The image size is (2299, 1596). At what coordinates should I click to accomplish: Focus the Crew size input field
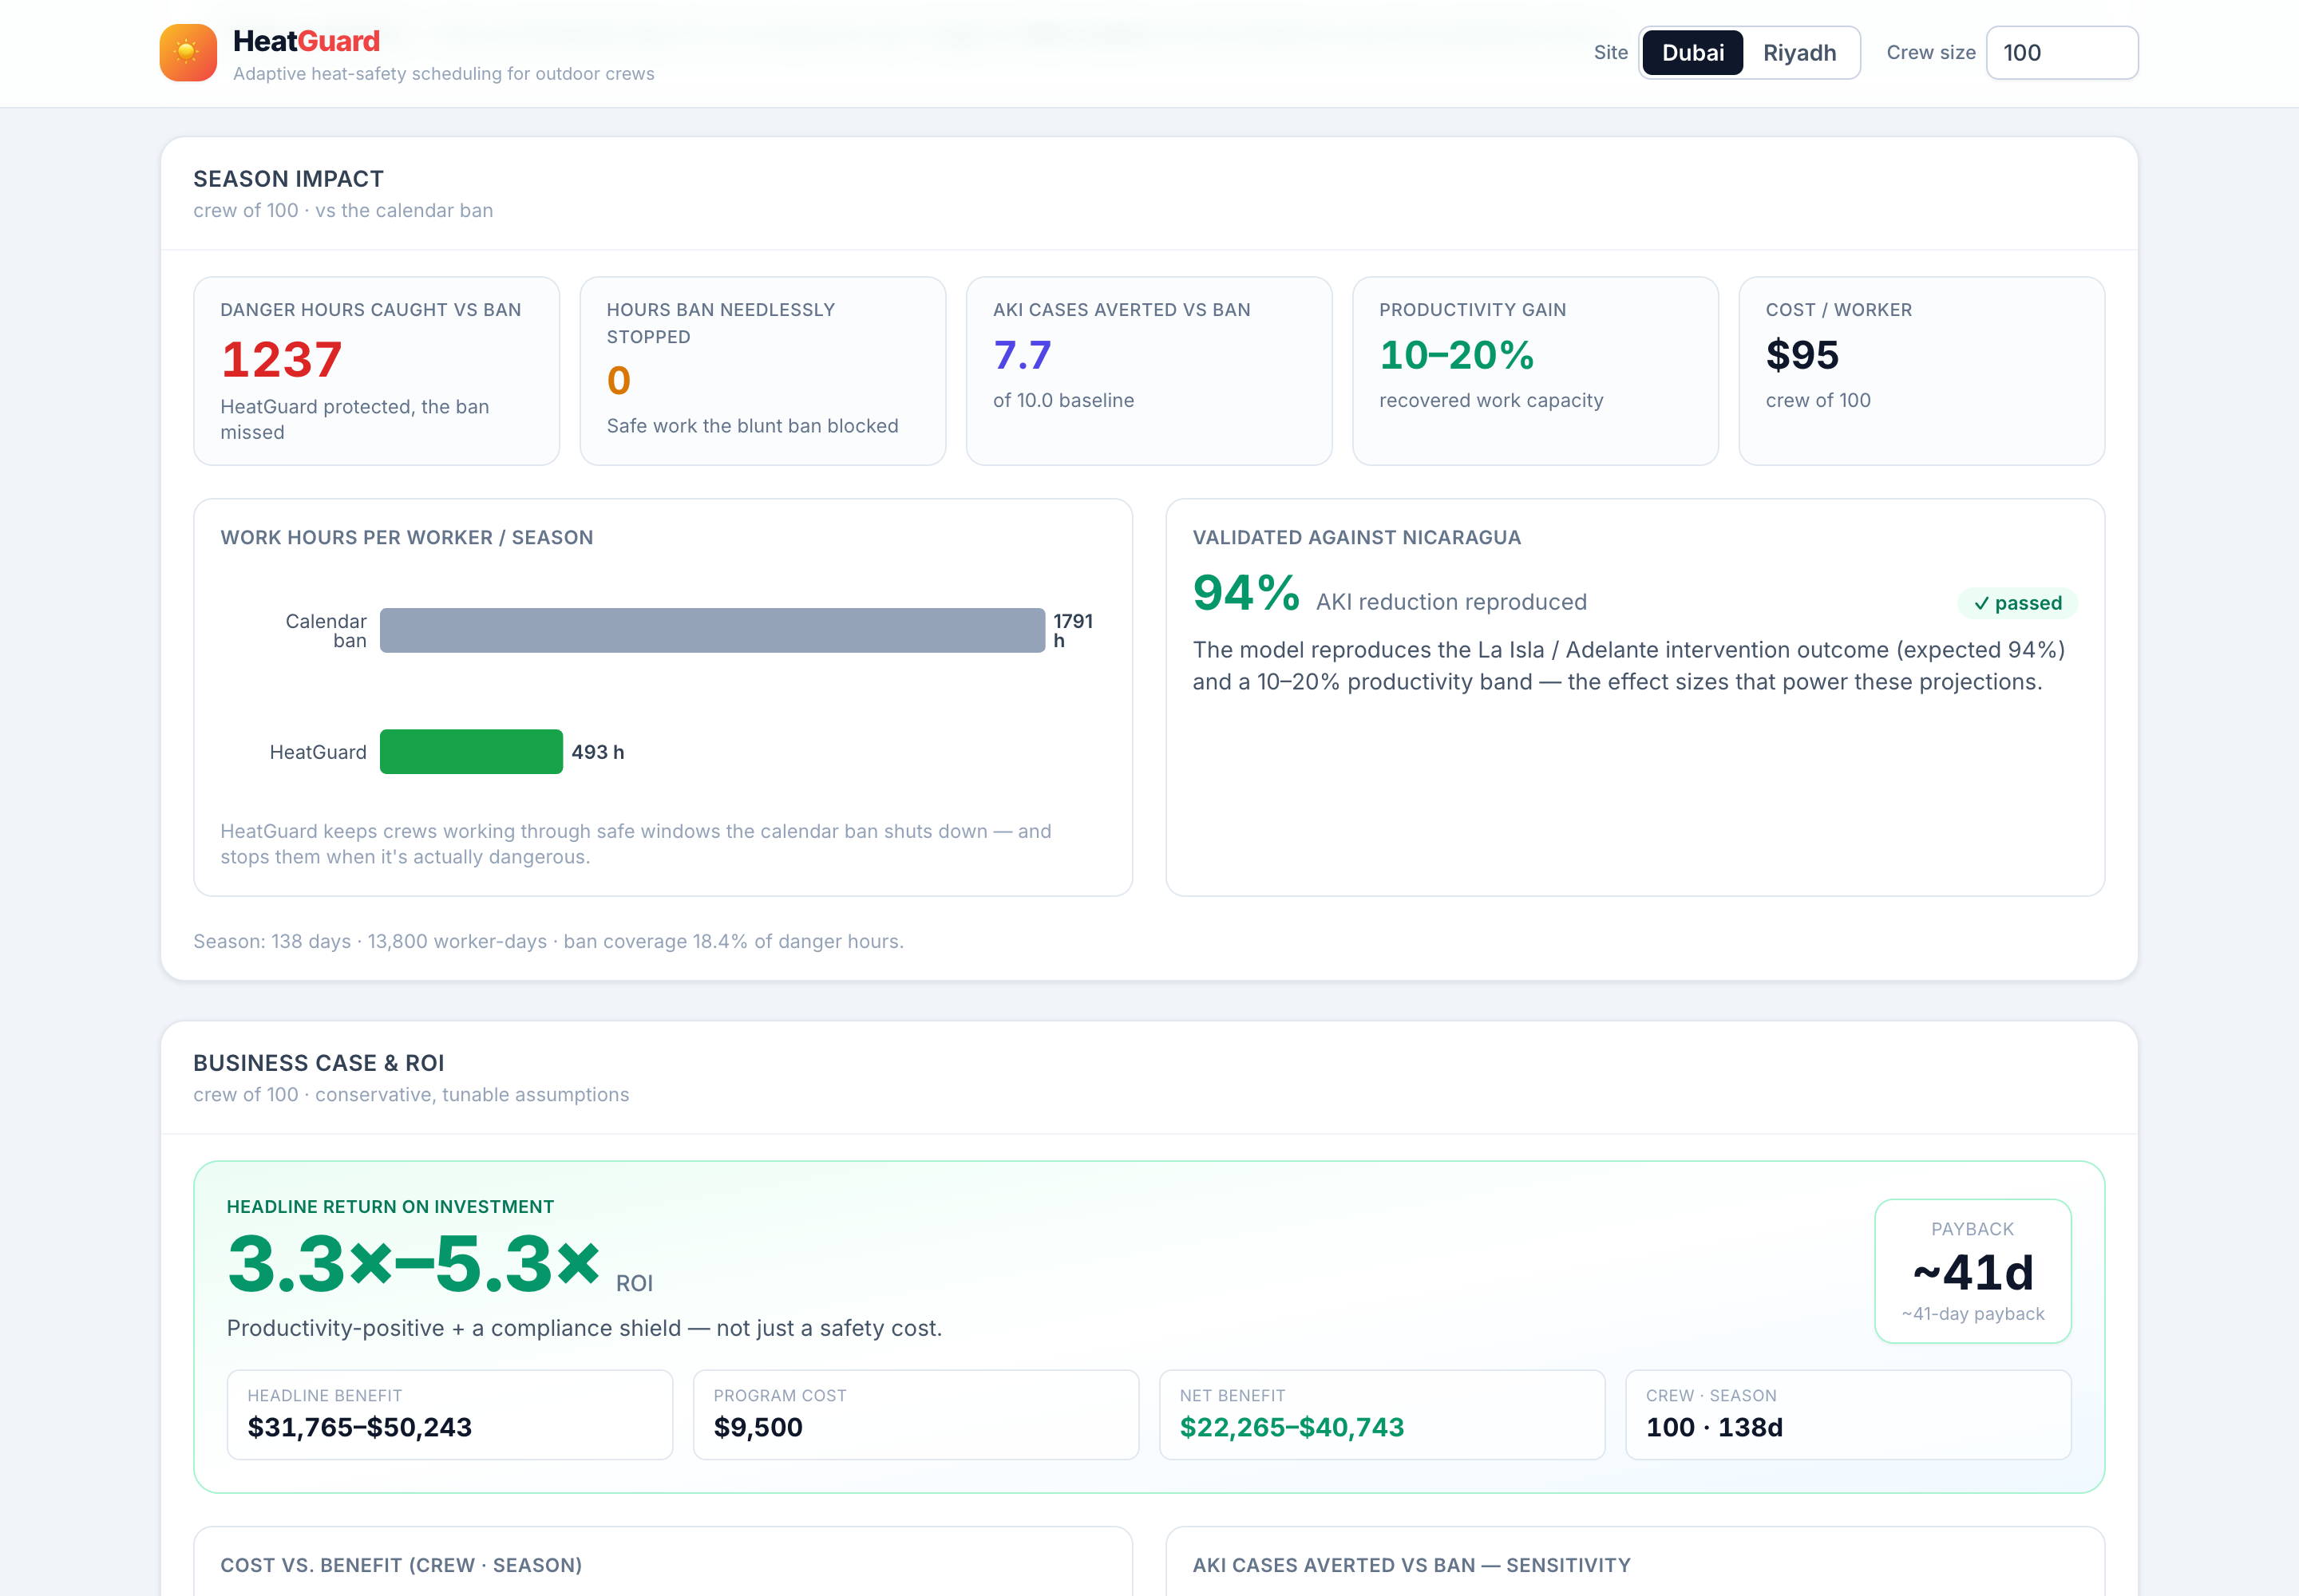[x=2062, y=53]
